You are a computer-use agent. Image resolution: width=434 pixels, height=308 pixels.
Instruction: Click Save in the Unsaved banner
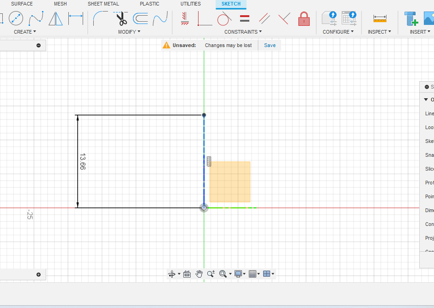pos(270,45)
